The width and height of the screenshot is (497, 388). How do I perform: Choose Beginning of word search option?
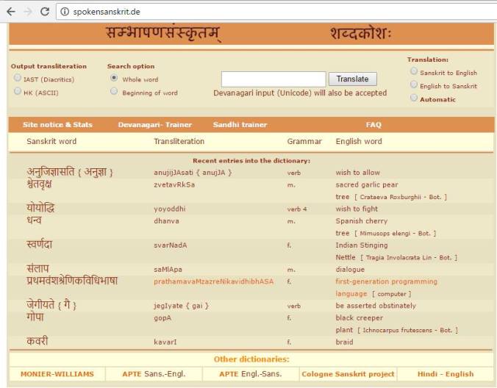[x=114, y=92]
